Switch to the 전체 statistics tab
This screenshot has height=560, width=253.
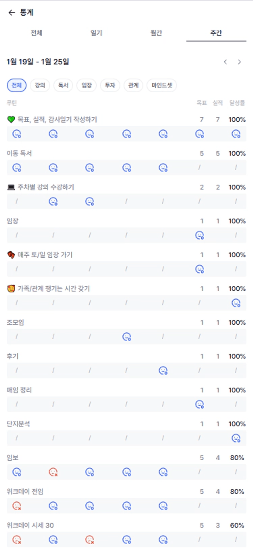coord(36,33)
